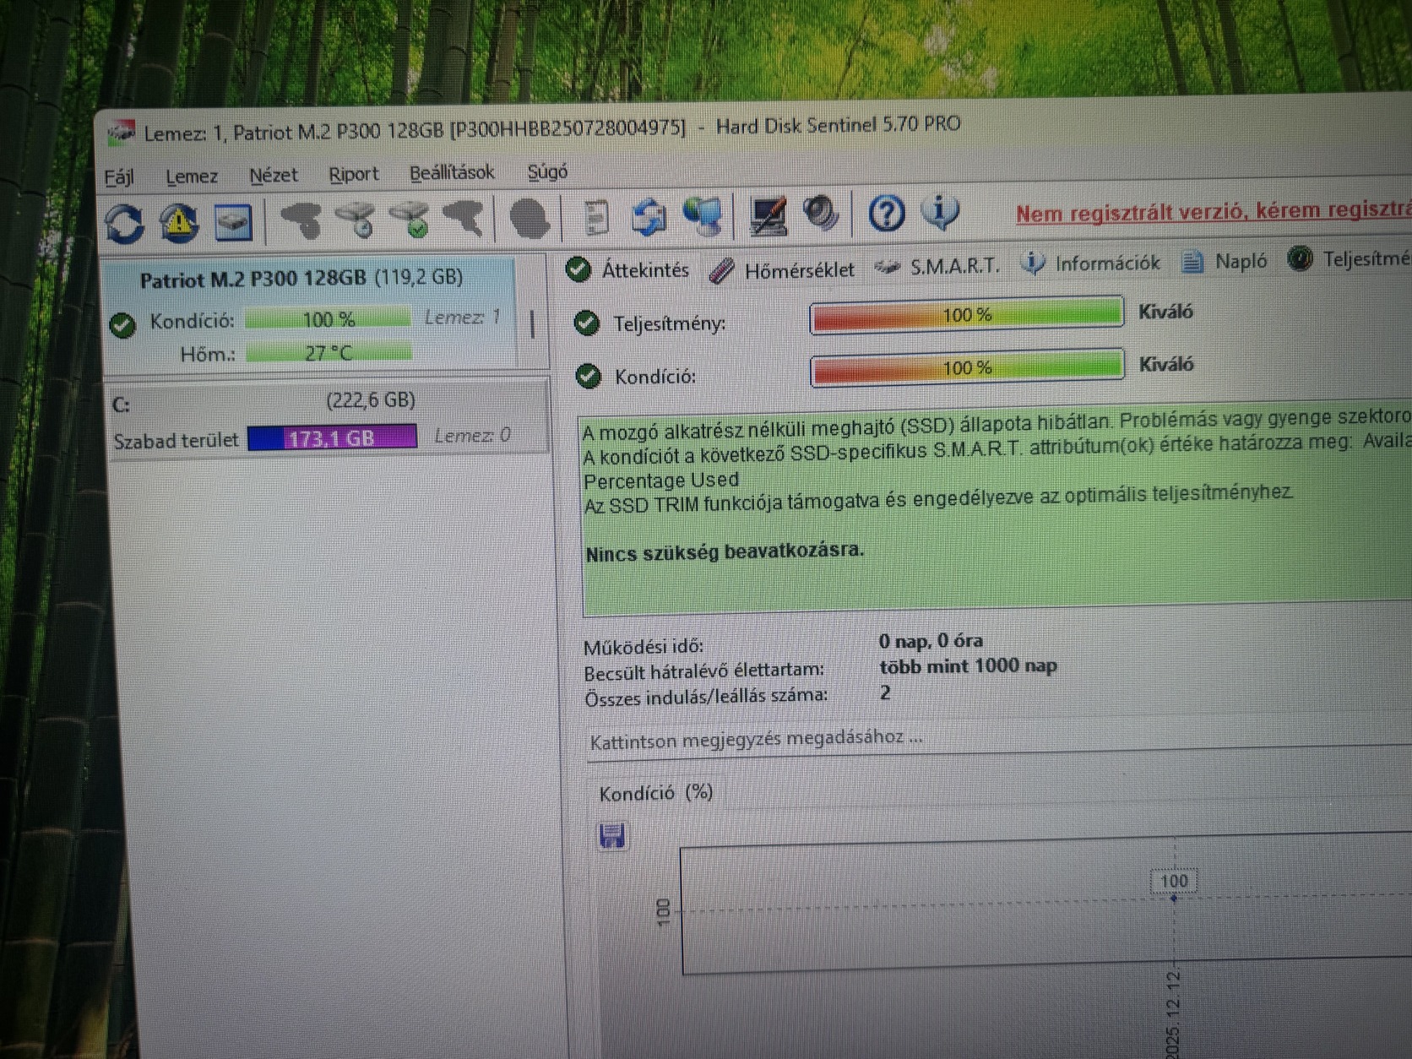
Task: Click the Teljesítmény 100 % gradient bar
Action: 967,315
